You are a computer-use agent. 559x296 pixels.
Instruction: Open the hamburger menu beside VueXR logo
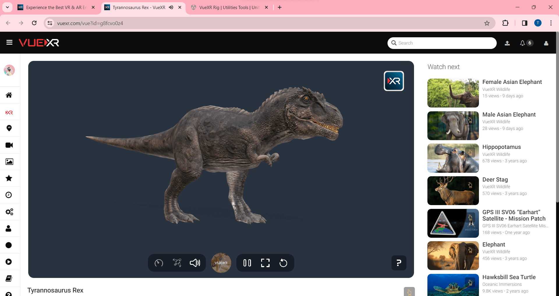(x=9, y=43)
